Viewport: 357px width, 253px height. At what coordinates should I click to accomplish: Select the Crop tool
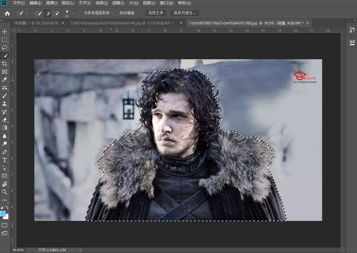(4, 64)
